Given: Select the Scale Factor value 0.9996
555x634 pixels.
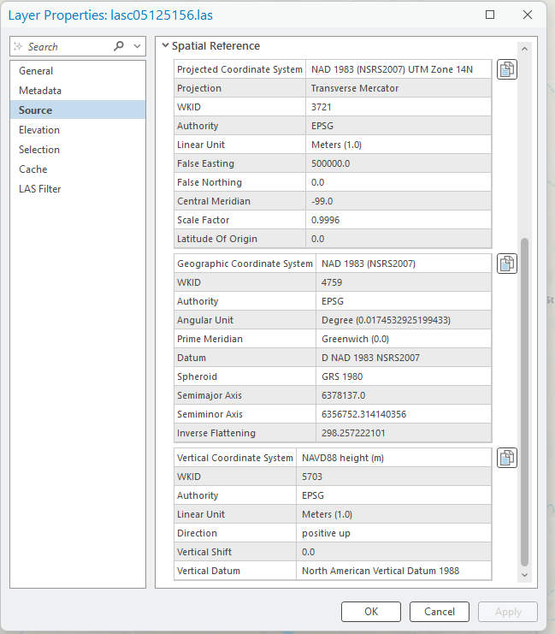Looking at the screenshot, I should 325,220.
